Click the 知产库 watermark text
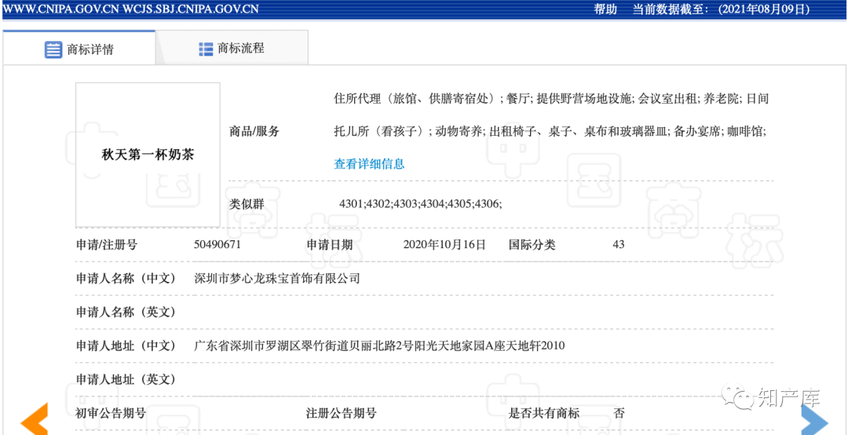Image resolution: width=848 pixels, height=435 pixels. [789, 399]
